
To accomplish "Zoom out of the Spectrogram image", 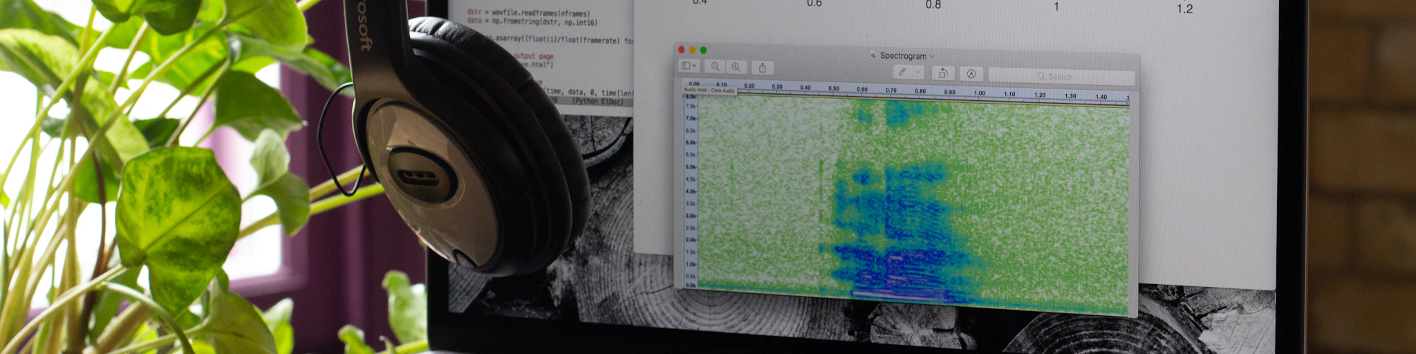I will click(x=716, y=66).
